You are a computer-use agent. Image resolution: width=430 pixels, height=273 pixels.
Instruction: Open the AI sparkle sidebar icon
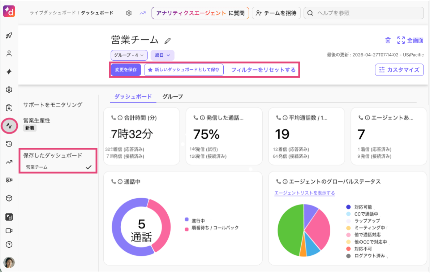tap(9, 71)
